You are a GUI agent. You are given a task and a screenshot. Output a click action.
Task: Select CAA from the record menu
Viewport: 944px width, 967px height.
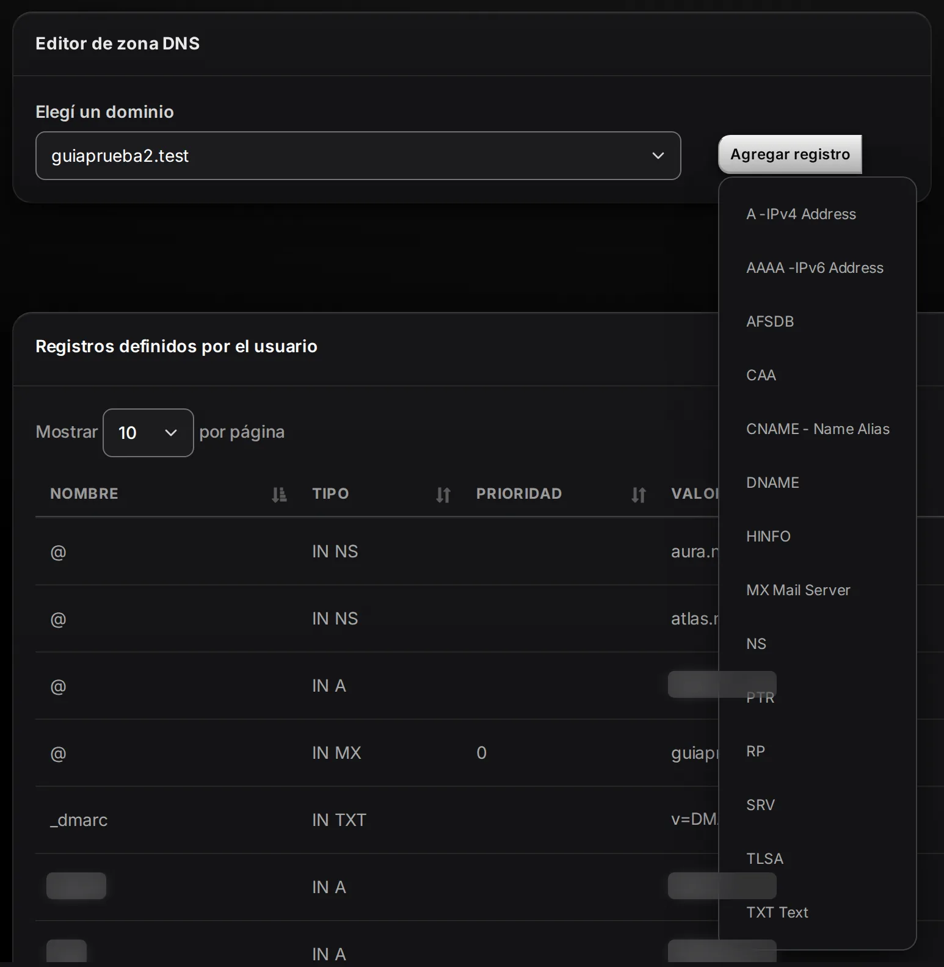tap(761, 375)
